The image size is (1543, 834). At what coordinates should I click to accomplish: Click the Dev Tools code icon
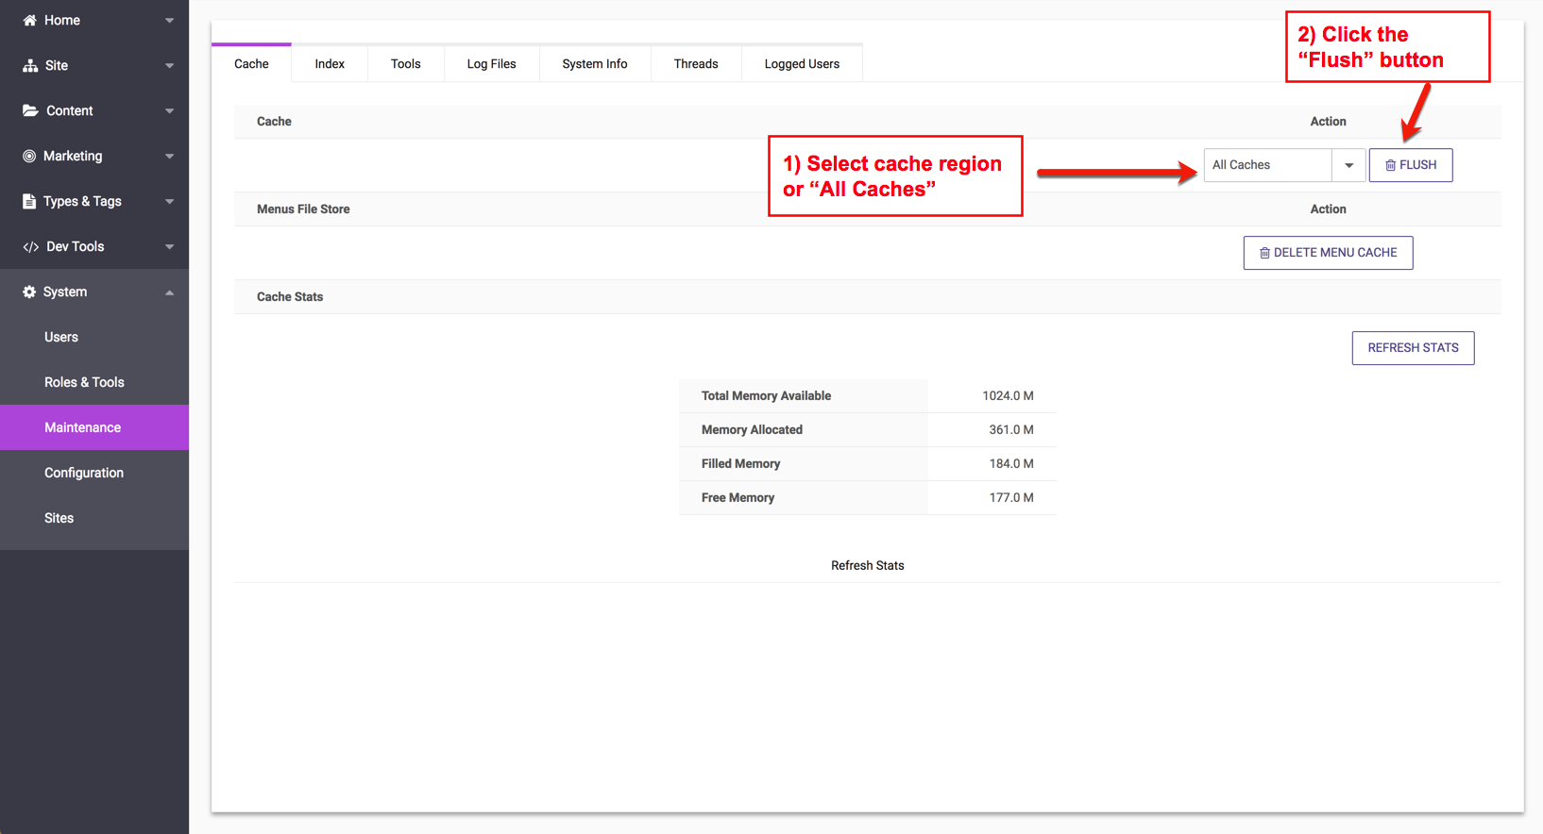[30, 246]
